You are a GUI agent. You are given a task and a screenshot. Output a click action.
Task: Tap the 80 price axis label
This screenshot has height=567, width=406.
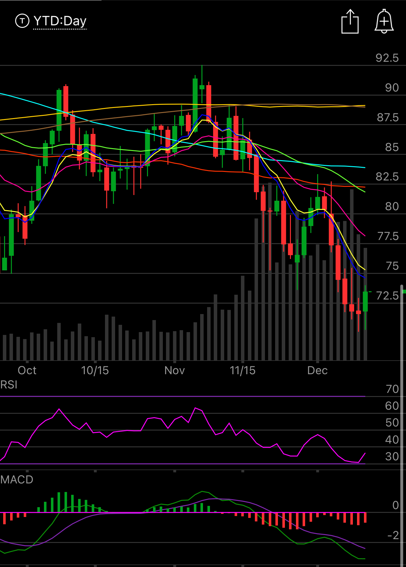click(392, 206)
